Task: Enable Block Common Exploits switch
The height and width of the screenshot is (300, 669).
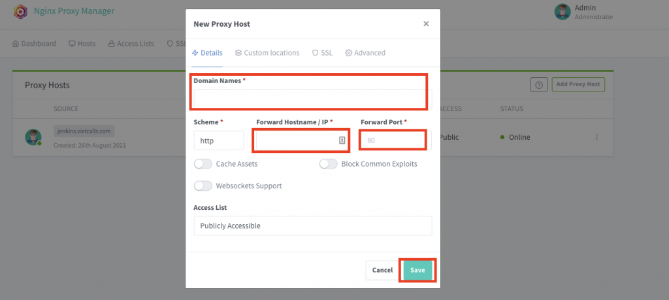Action: click(x=328, y=164)
